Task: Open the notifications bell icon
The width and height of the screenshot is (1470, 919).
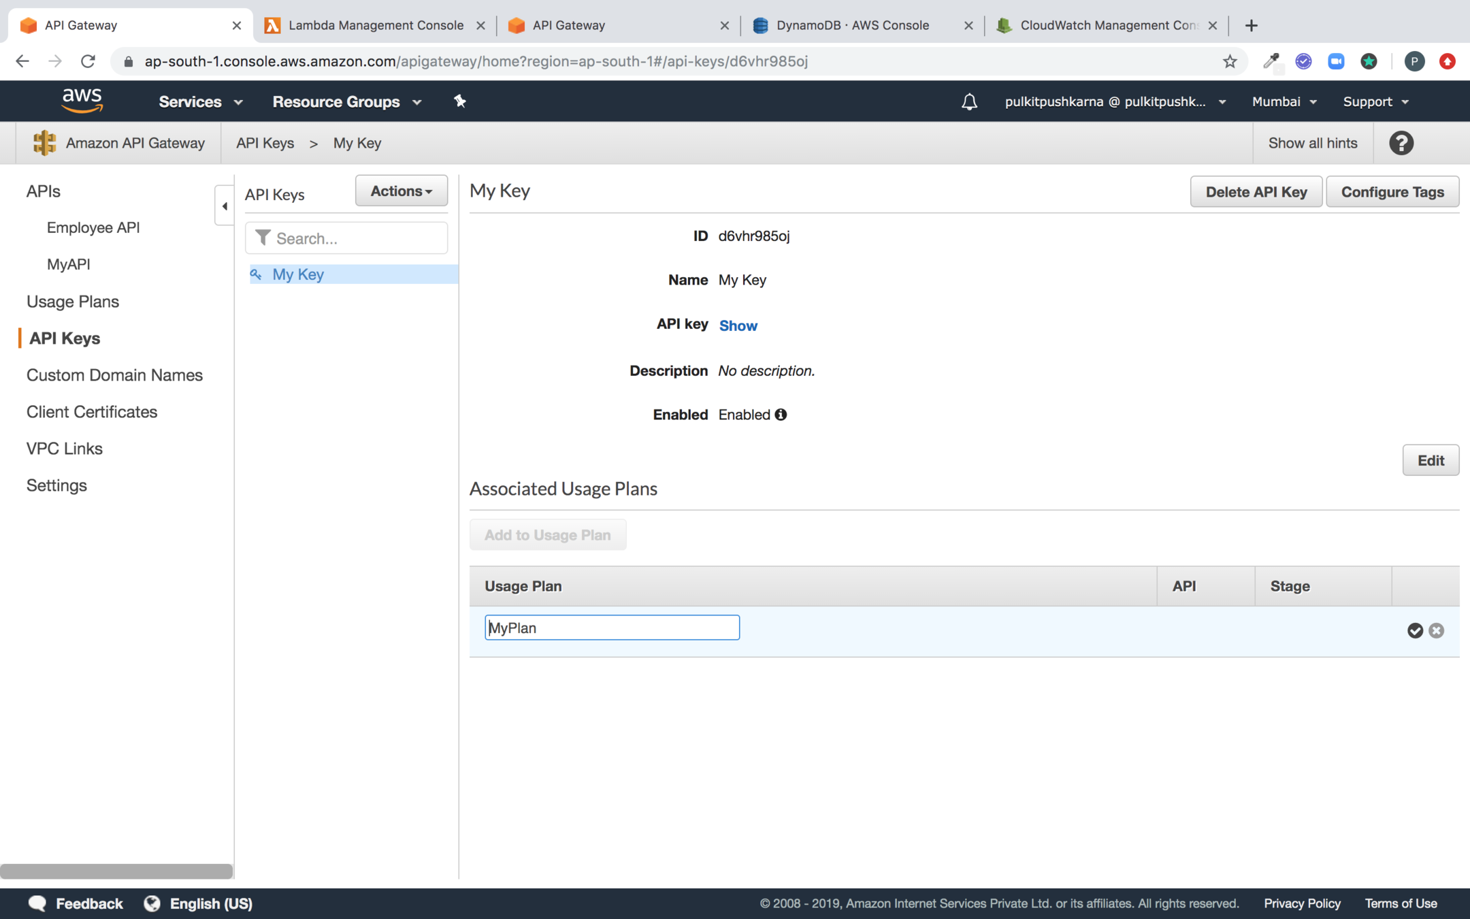Action: 969,102
